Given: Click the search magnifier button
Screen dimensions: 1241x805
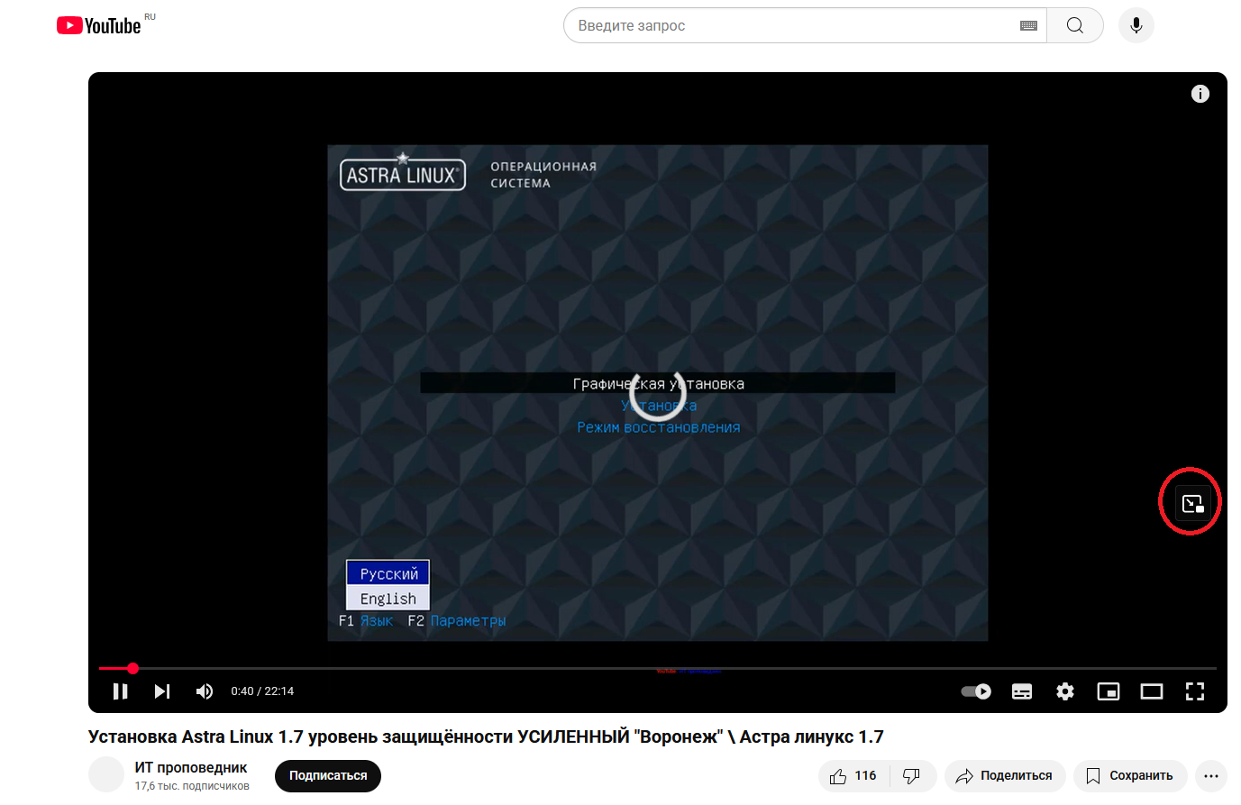Looking at the screenshot, I should (x=1075, y=25).
